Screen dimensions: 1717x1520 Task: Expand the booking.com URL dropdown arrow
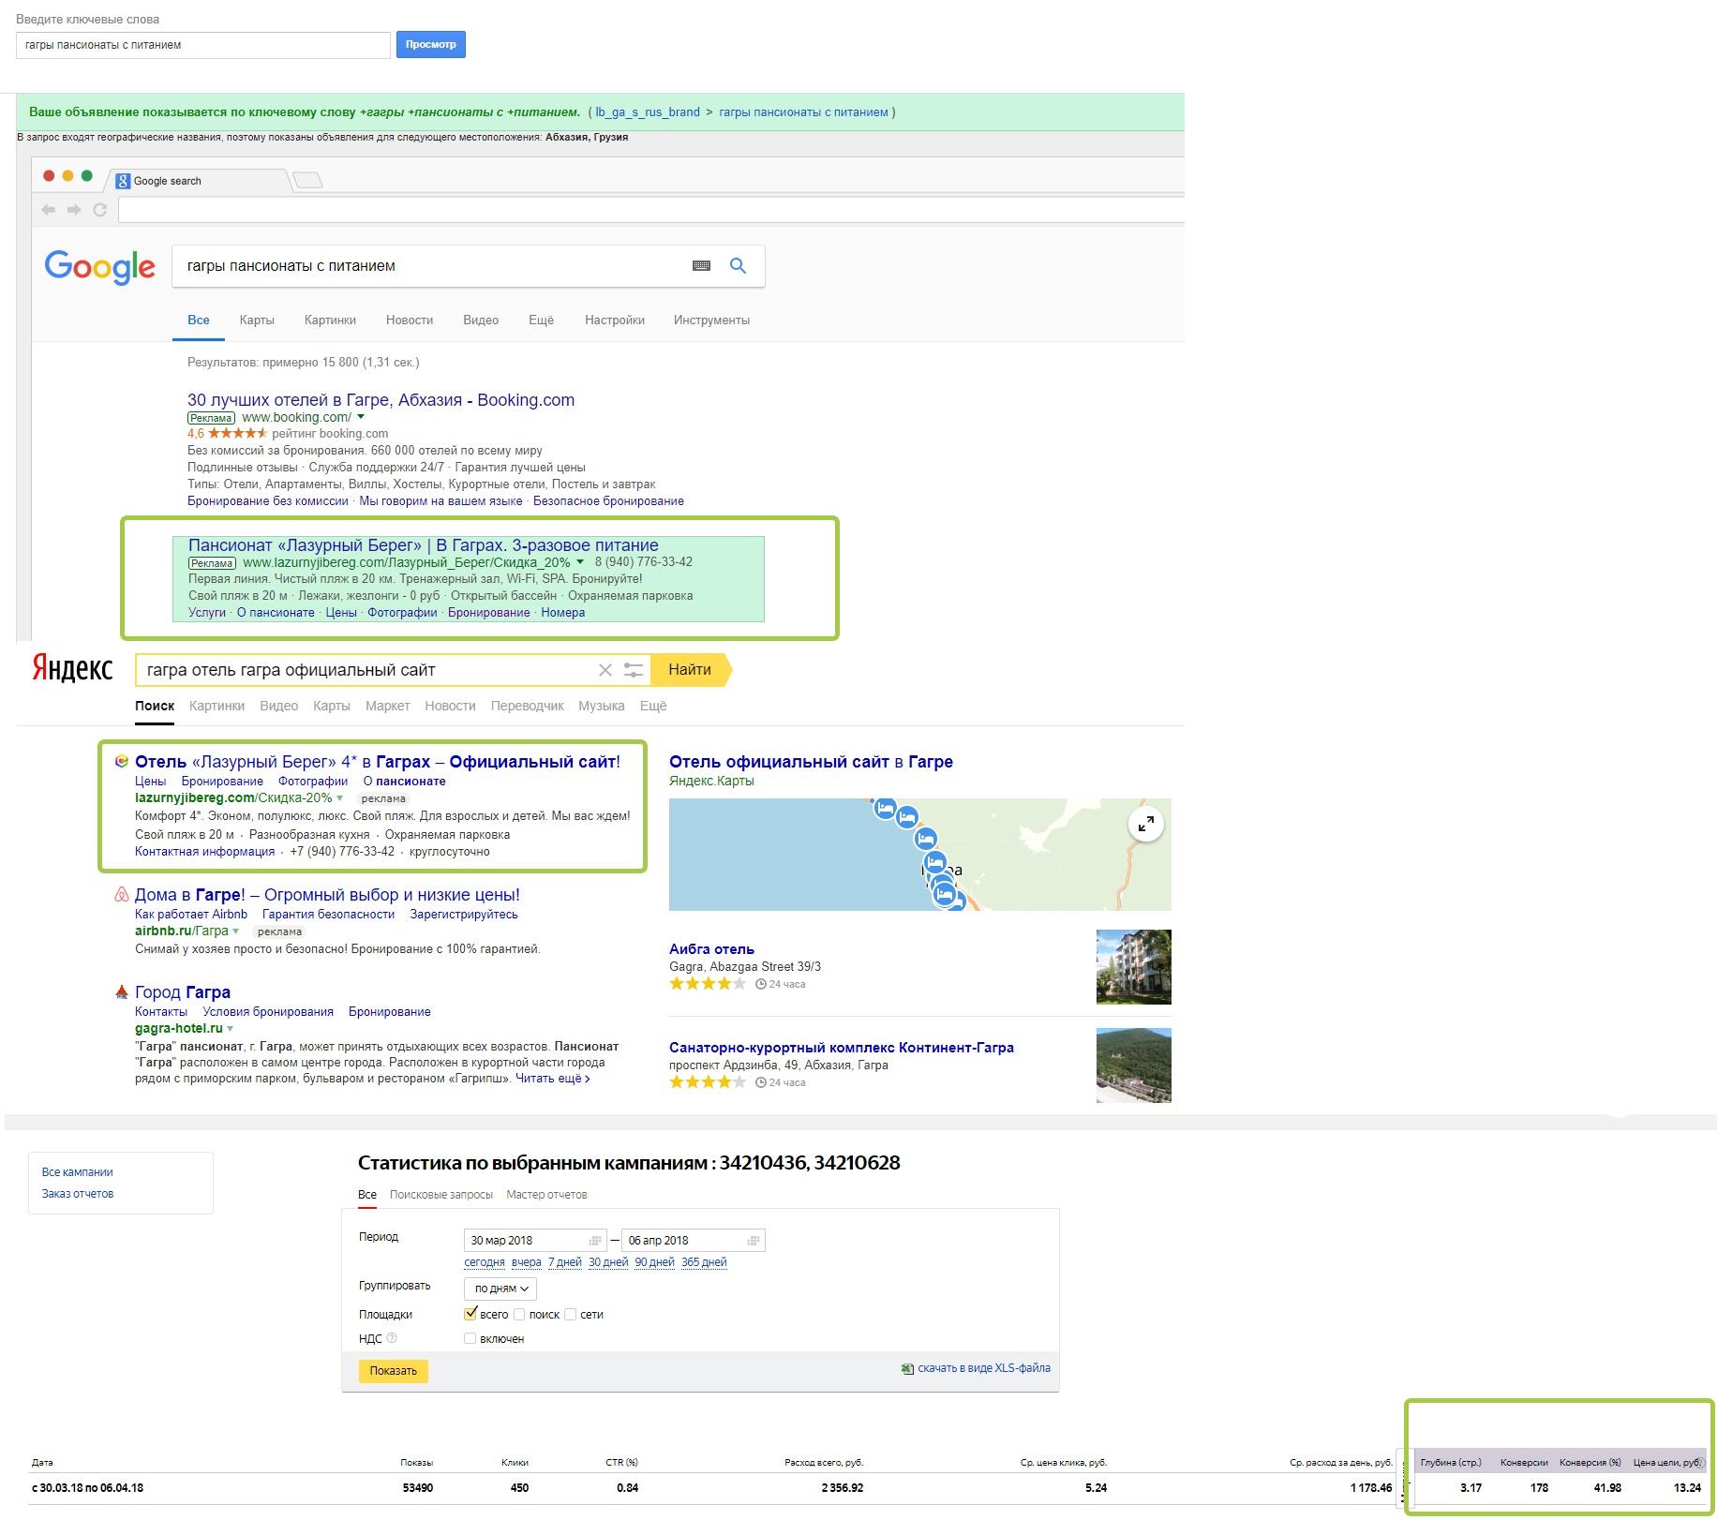pyautogui.click(x=361, y=417)
